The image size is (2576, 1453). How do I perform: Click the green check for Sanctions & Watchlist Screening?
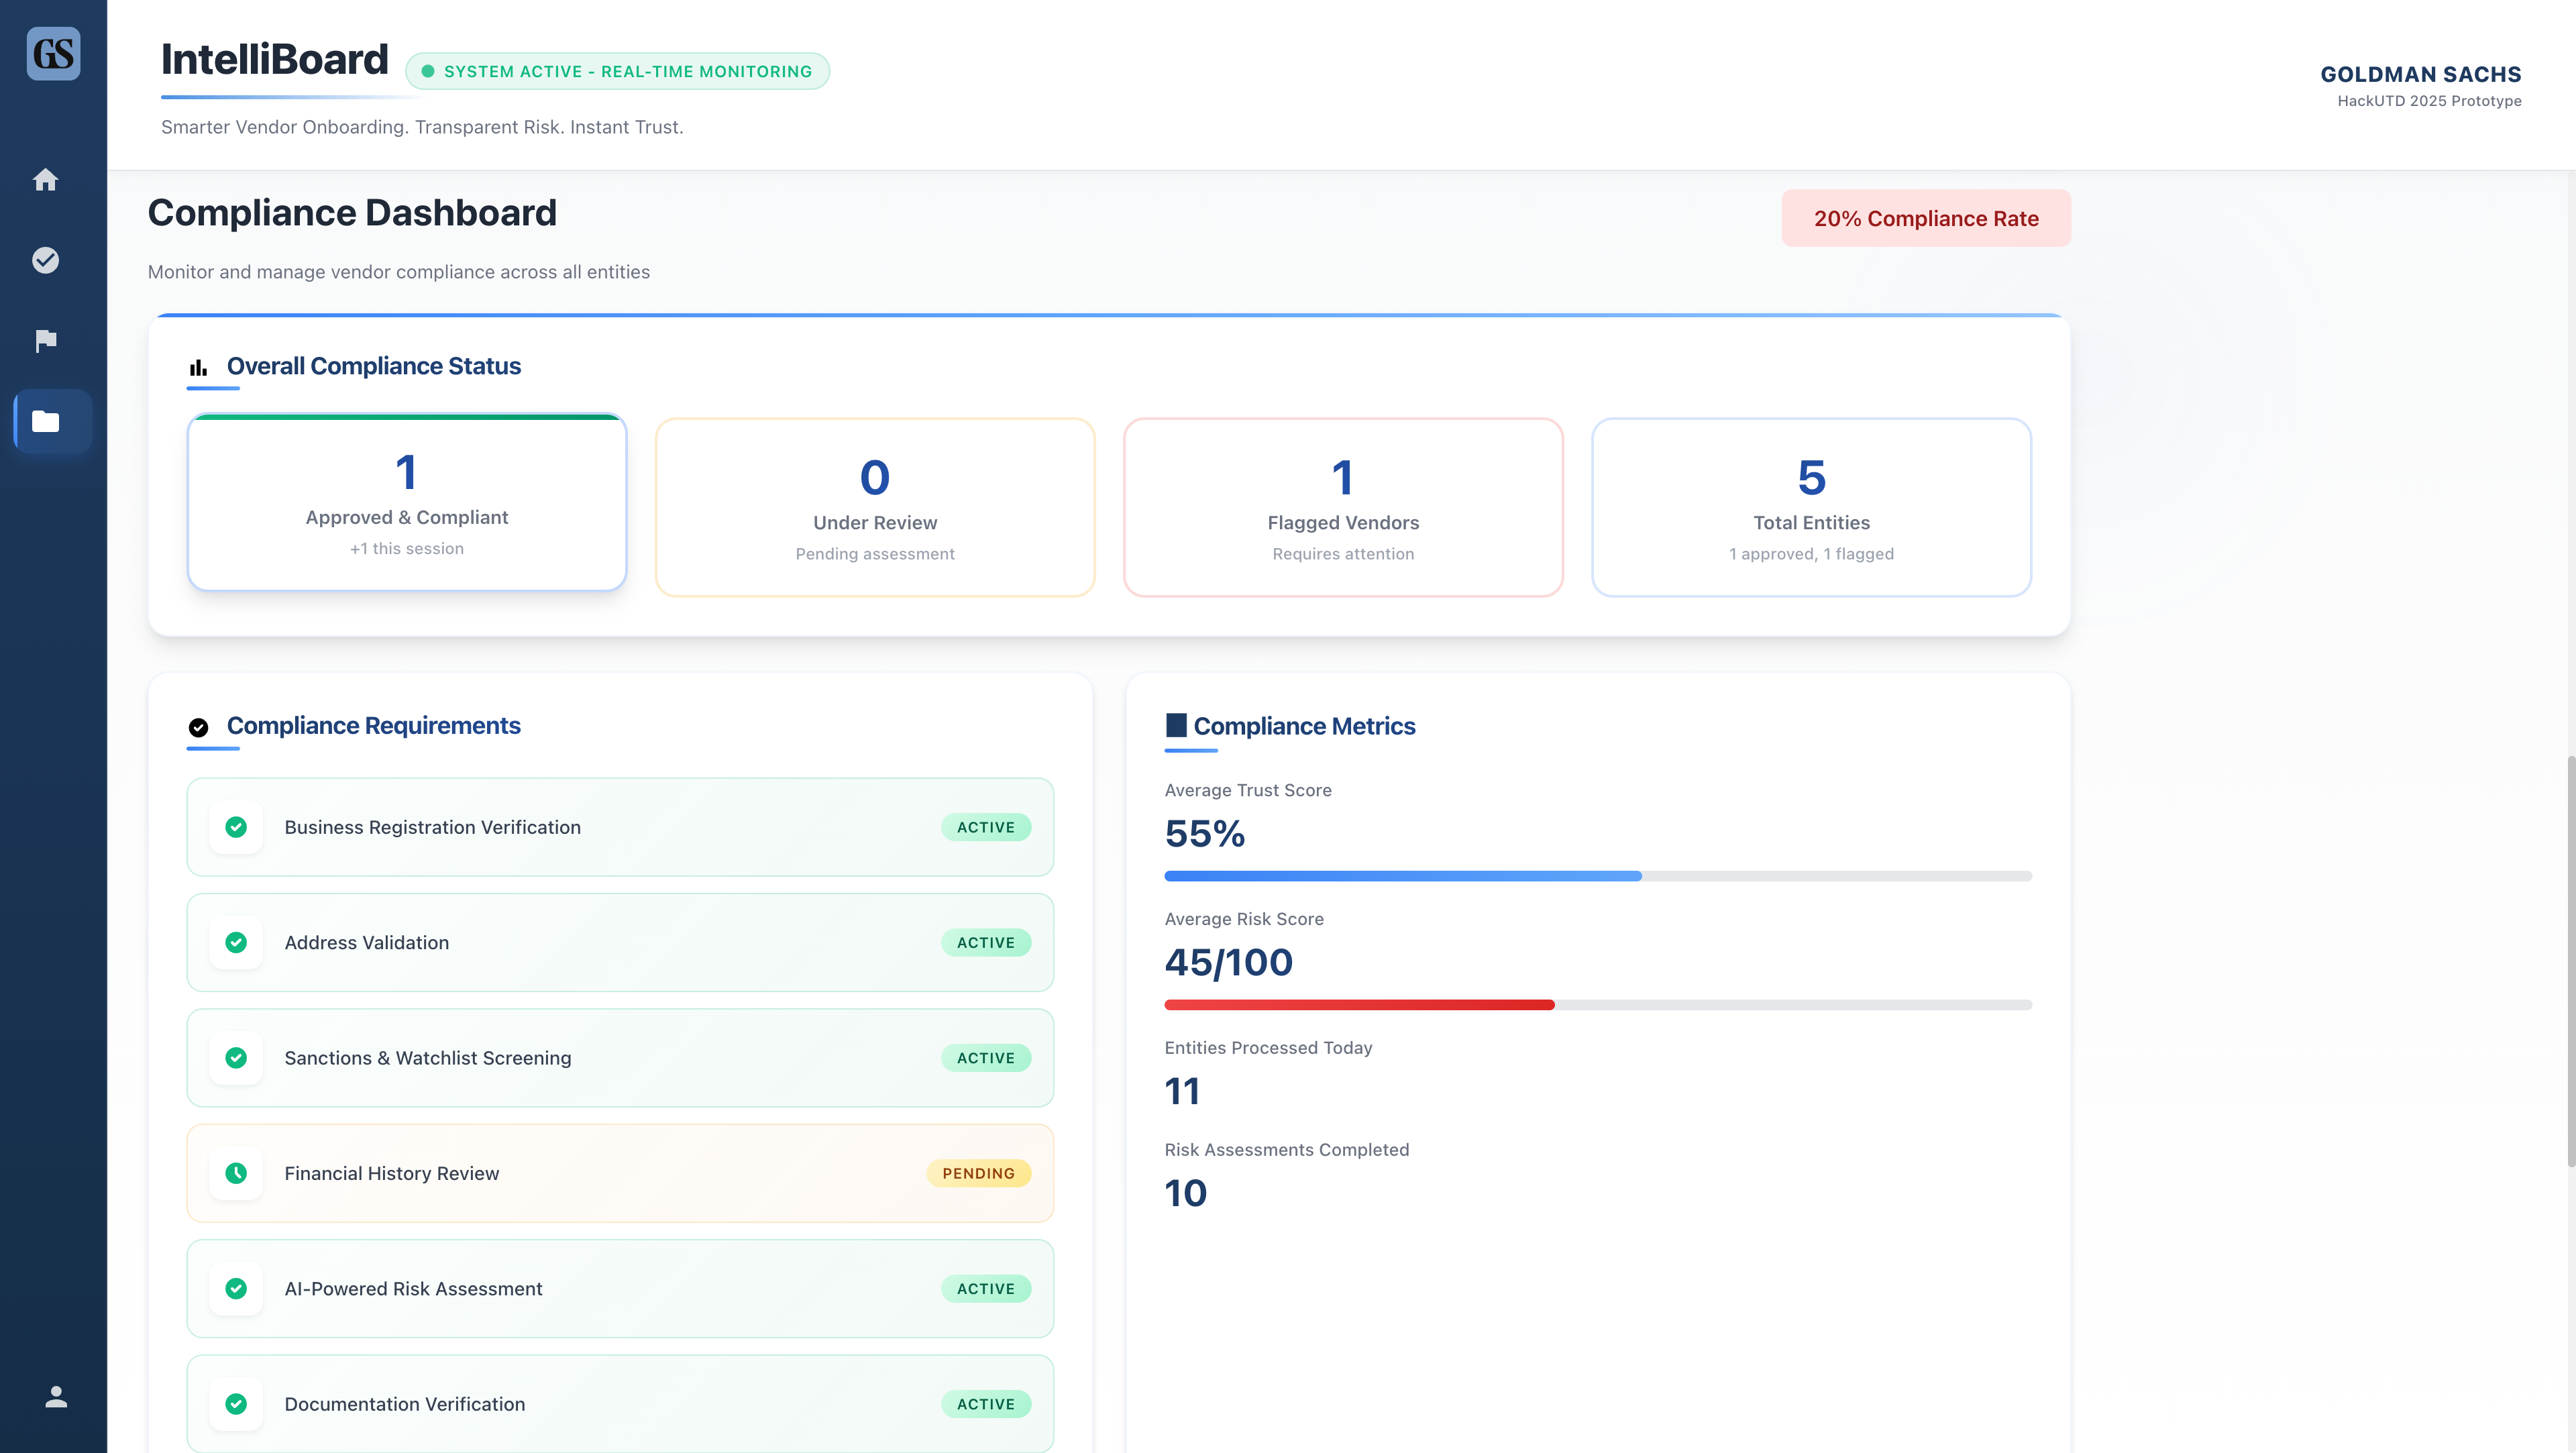236,1058
